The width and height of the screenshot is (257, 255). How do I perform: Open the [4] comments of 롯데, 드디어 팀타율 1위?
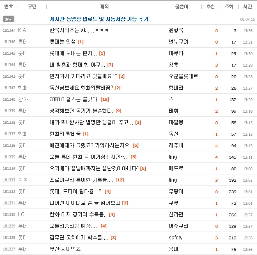[108, 191]
